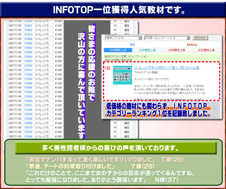Open order link 570406

pyautogui.click(x=28, y=75)
